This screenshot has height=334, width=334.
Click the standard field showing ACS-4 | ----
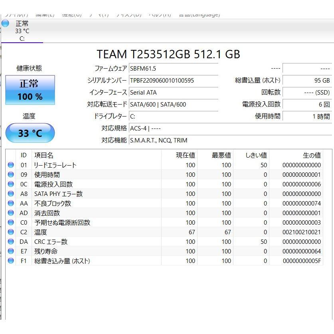[x=231, y=128]
